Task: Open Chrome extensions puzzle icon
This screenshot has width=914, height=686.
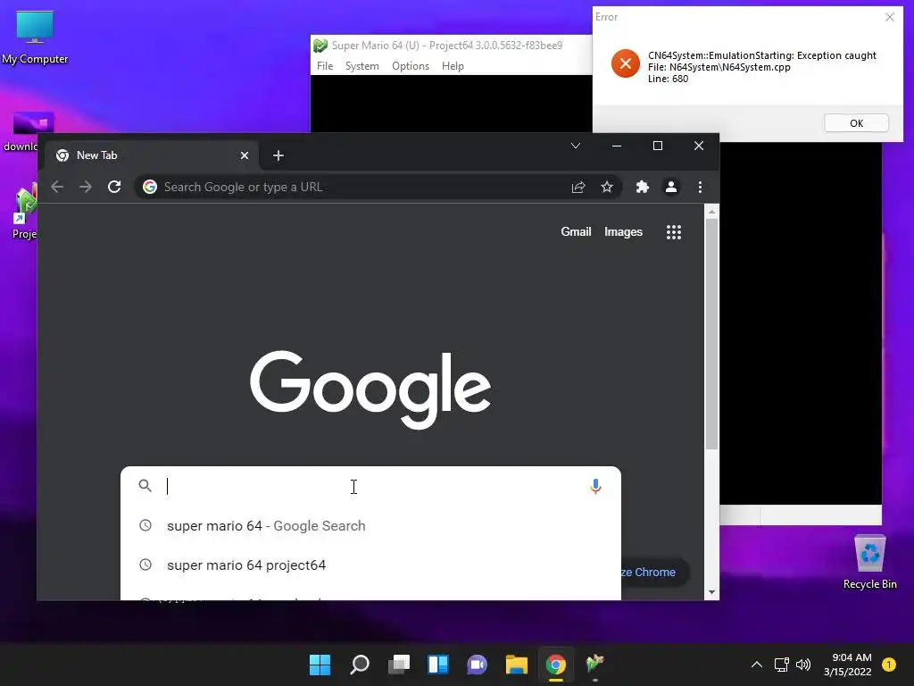Action: point(643,187)
